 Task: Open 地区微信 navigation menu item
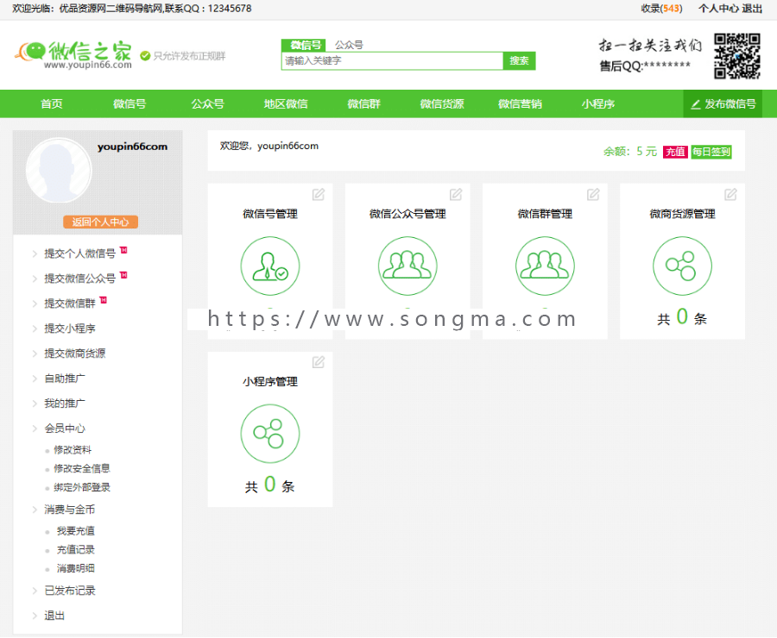286,104
